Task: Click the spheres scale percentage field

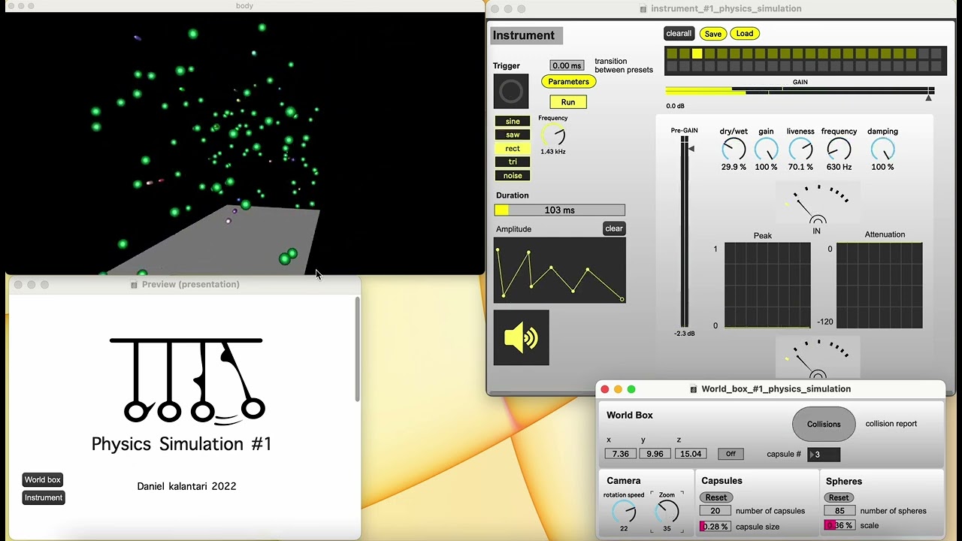Action: point(839,525)
